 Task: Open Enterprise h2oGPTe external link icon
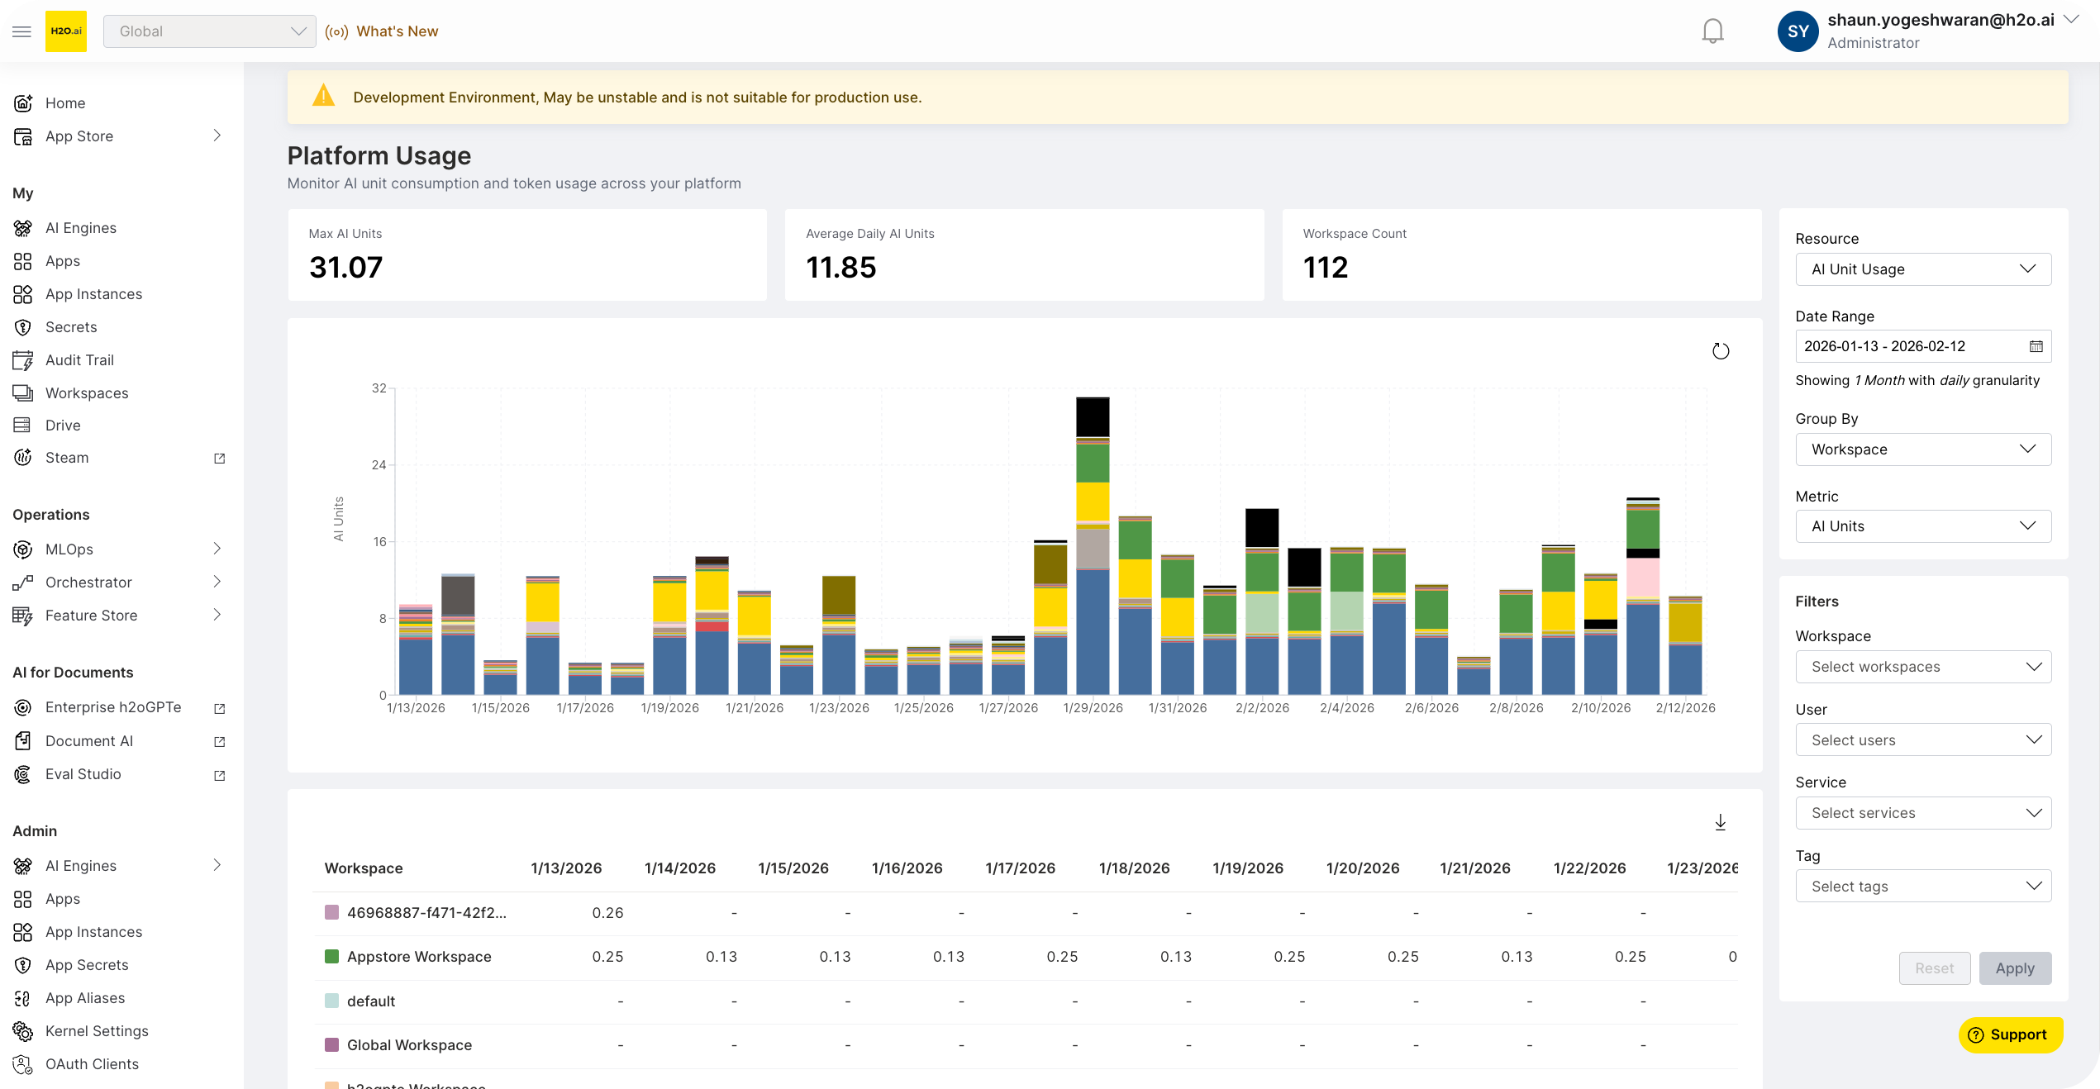(x=219, y=708)
